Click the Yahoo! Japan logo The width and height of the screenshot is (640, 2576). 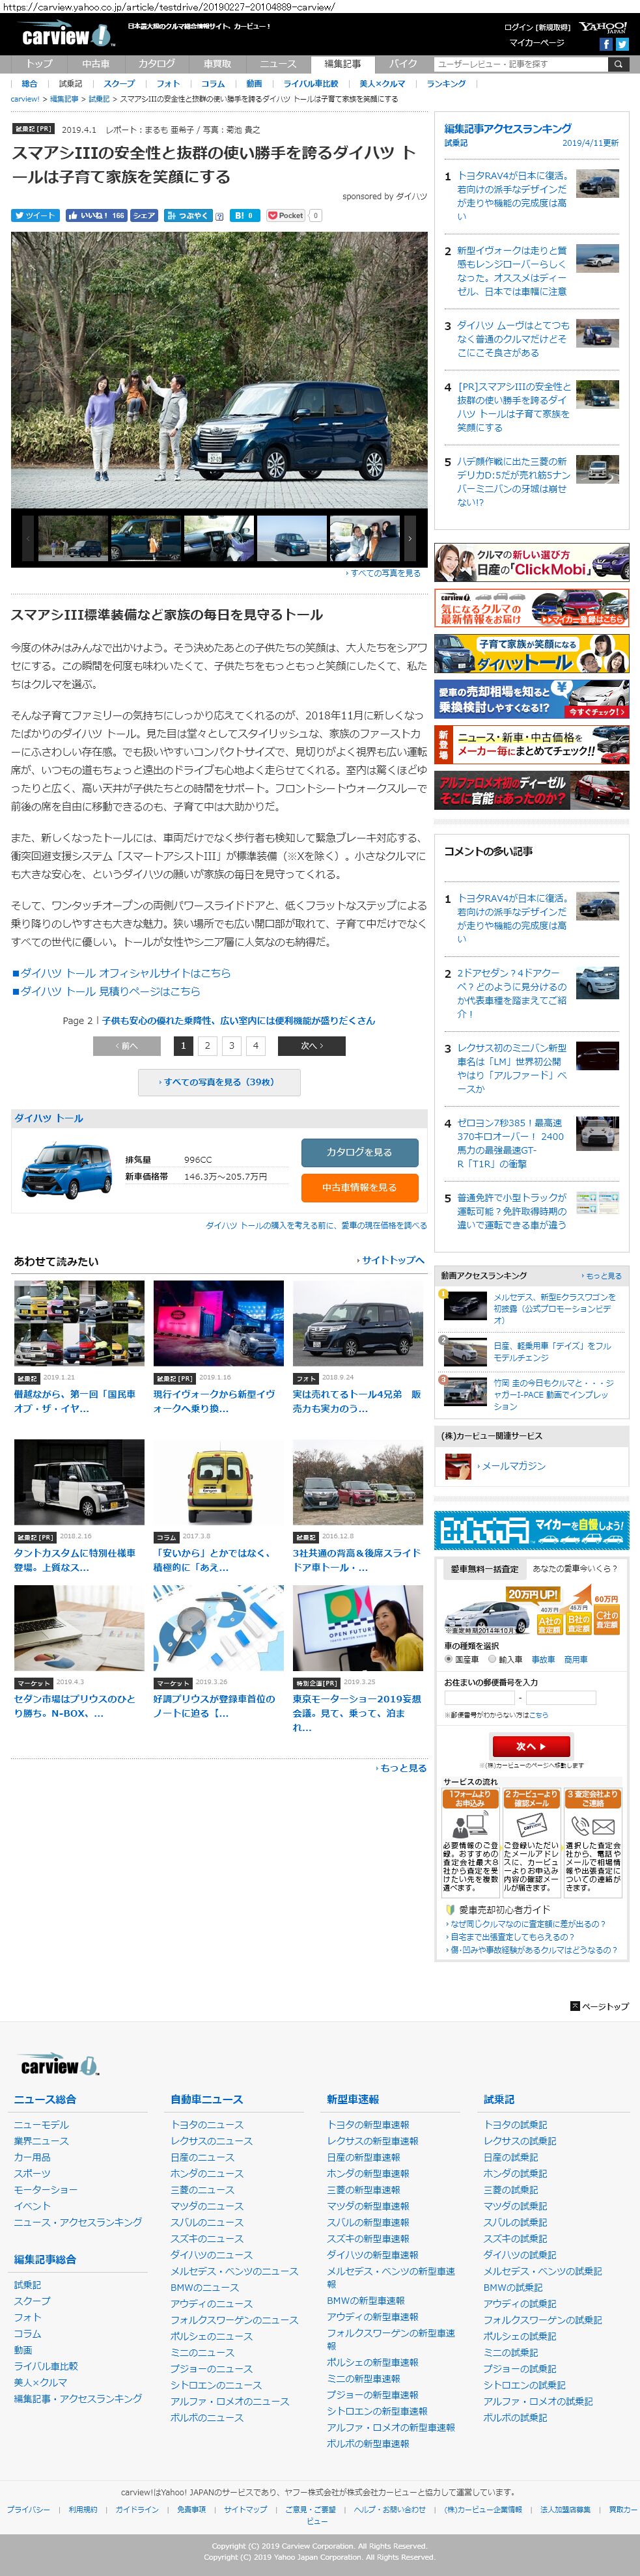click(604, 27)
